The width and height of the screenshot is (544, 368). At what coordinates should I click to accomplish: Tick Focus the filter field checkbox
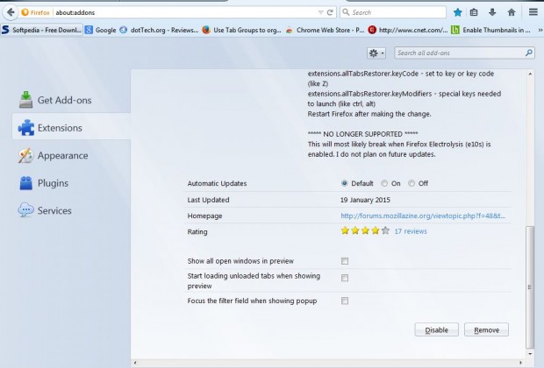pos(345,301)
